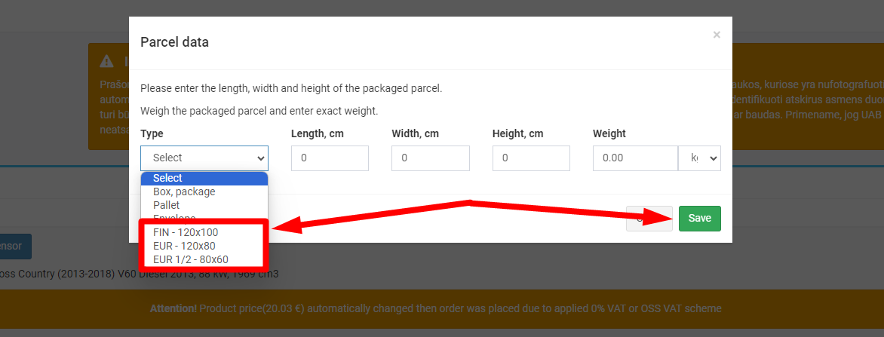Viewport: 884px width, 337px height.
Task: Pick the "EUR 1/2 - 80x60" option
Action: point(190,259)
